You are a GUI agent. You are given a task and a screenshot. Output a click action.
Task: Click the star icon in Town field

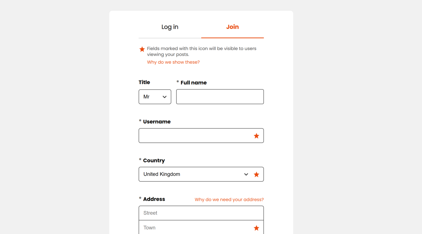(256, 228)
